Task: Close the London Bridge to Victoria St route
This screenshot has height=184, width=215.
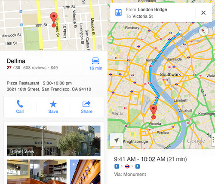Action: point(203,13)
